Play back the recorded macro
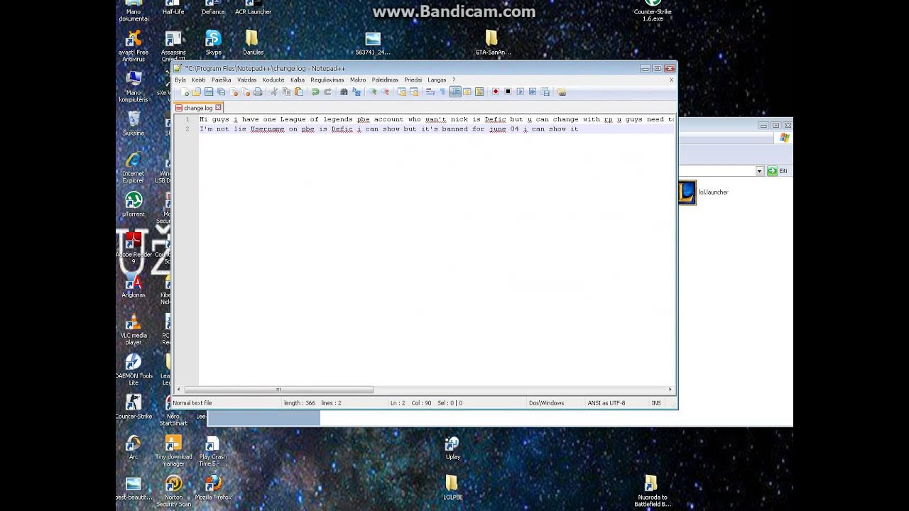This screenshot has width=909, height=511. coord(520,92)
